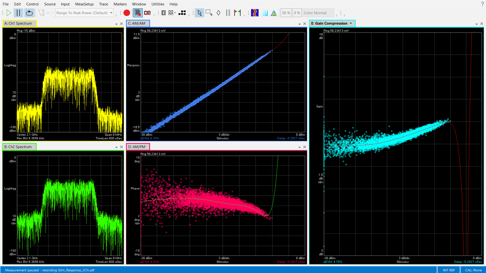
Task: Click the diamond marker tool
Action: 218,13
